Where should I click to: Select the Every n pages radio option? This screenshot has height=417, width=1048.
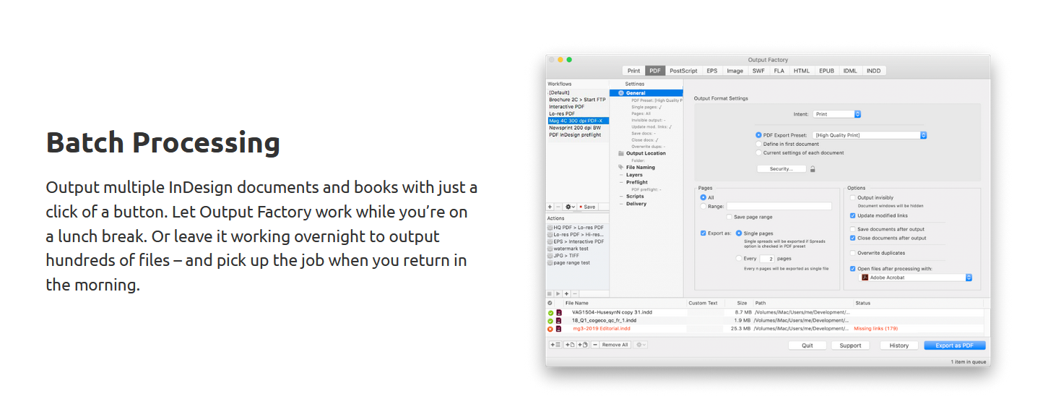pyautogui.click(x=739, y=258)
